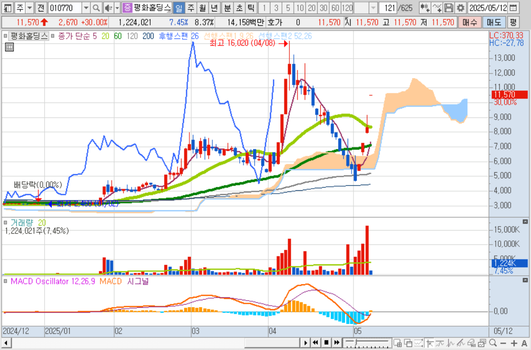Switch to 분 minute chart

click(228, 7)
